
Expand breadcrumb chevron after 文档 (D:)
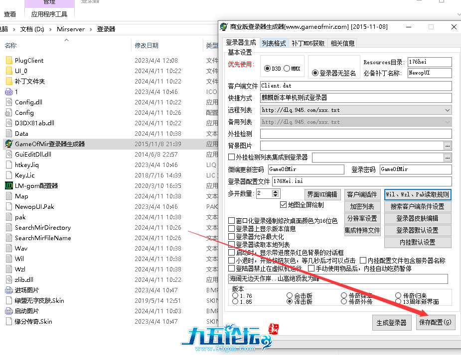pos(50,29)
